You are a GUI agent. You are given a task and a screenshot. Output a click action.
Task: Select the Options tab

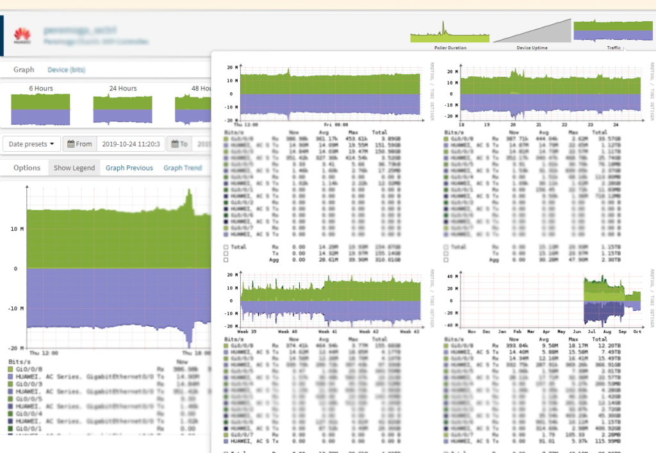27,168
